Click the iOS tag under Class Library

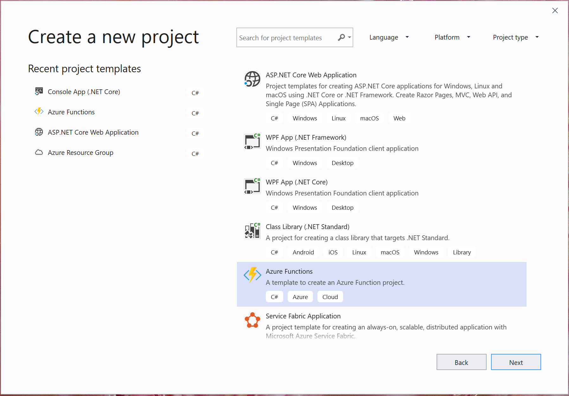pyautogui.click(x=333, y=252)
